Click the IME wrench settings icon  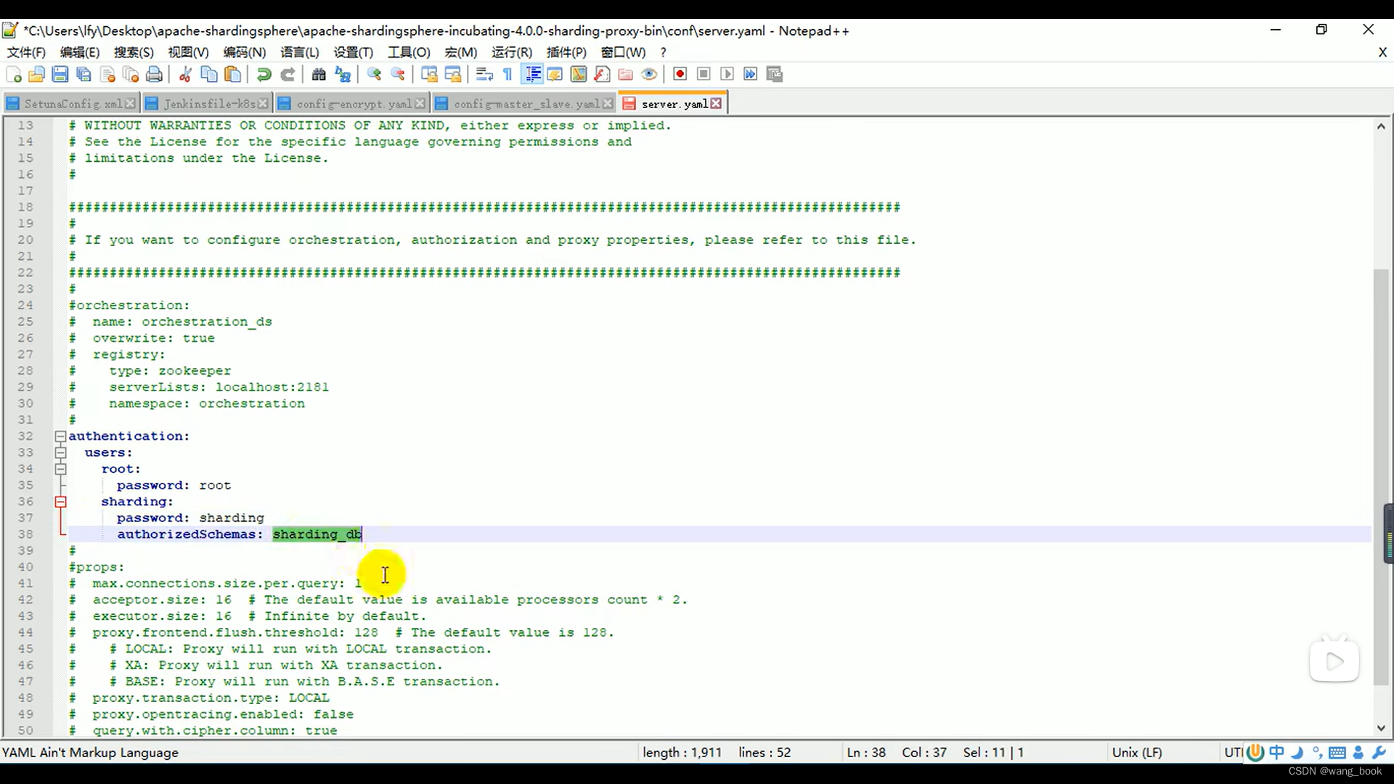(1379, 753)
